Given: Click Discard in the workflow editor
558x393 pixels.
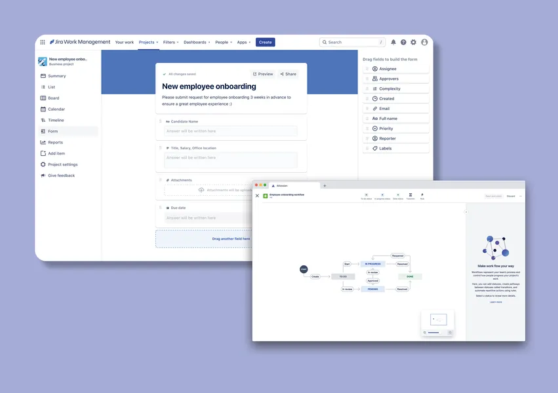Looking at the screenshot, I should tap(511, 196).
